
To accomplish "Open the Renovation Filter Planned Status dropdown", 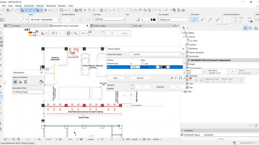I will 28,92.
